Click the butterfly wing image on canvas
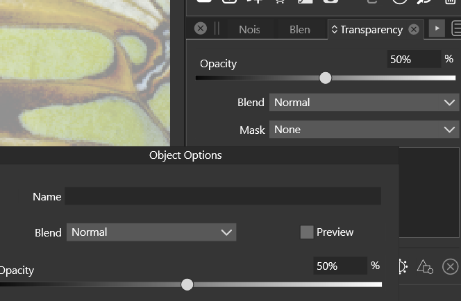Image resolution: width=461 pixels, height=301 pixels. (83, 69)
